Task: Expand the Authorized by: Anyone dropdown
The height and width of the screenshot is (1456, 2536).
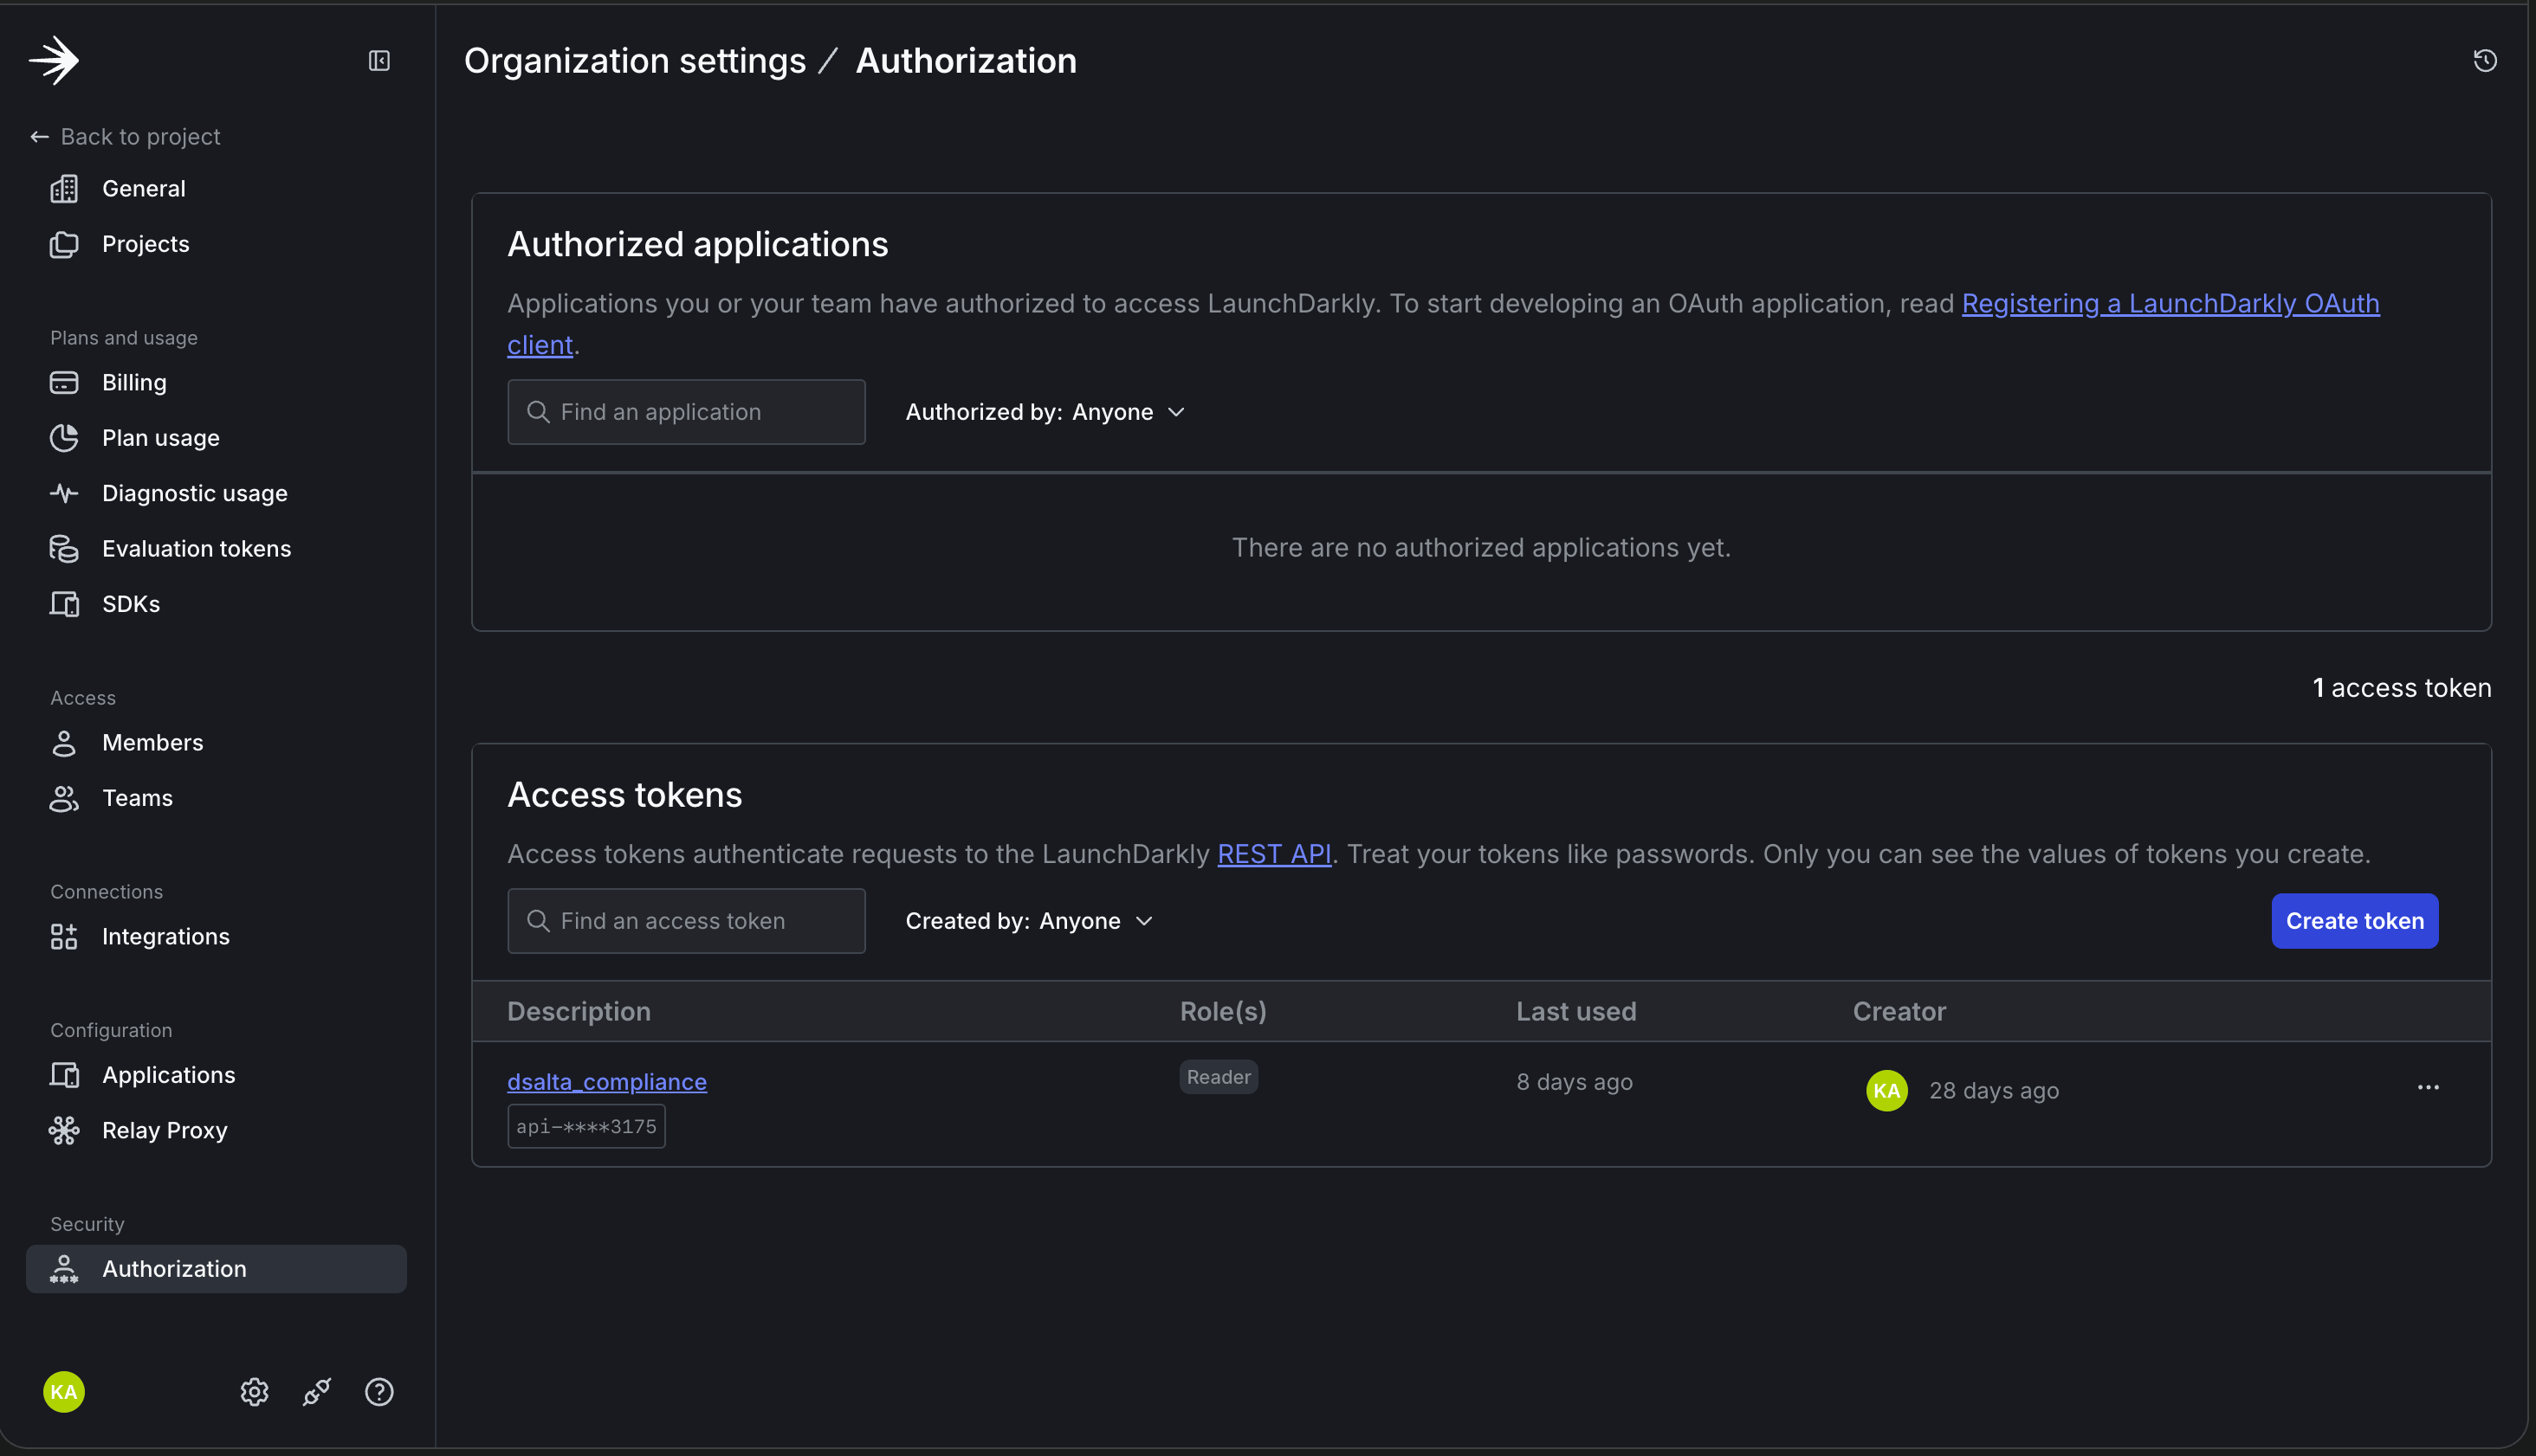Action: point(1045,412)
